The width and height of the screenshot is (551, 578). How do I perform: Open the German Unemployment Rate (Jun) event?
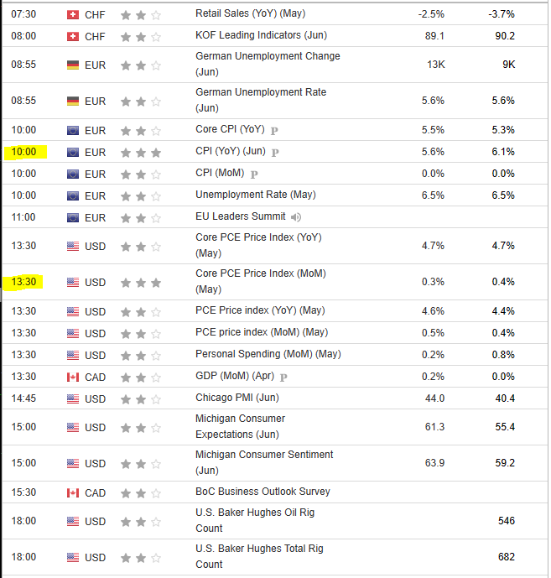tap(261, 100)
